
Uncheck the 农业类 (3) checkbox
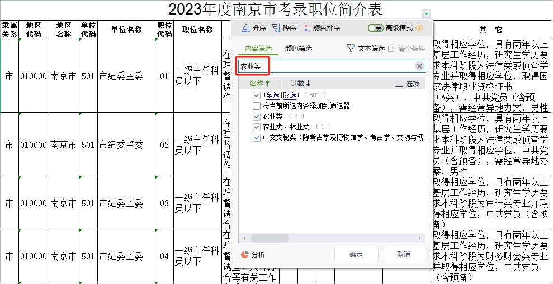256,116
